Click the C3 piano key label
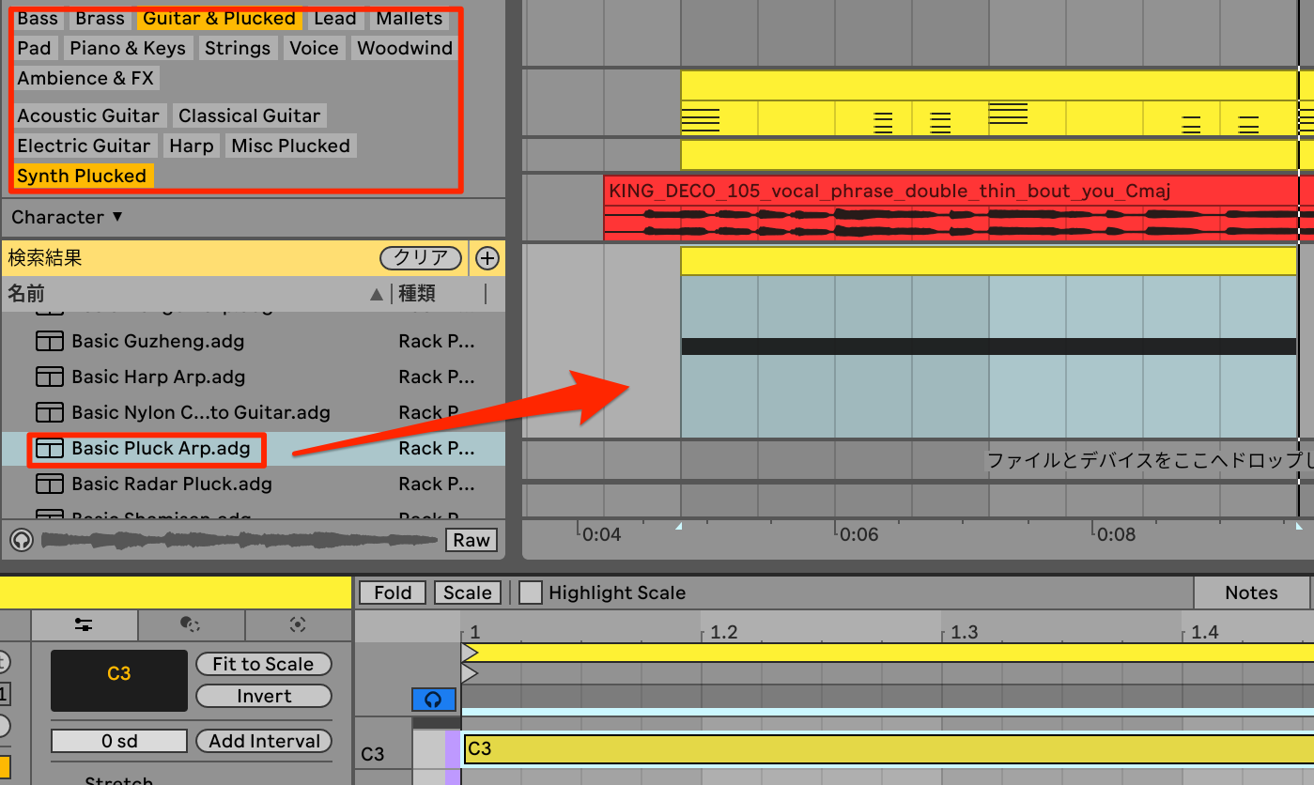The height and width of the screenshot is (785, 1314). click(373, 754)
